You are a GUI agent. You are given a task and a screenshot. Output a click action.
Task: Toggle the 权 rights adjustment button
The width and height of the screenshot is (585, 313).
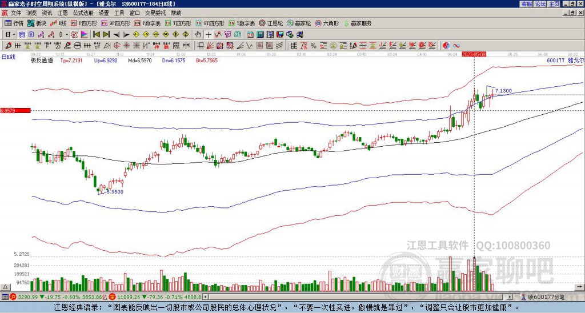tap(74, 35)
